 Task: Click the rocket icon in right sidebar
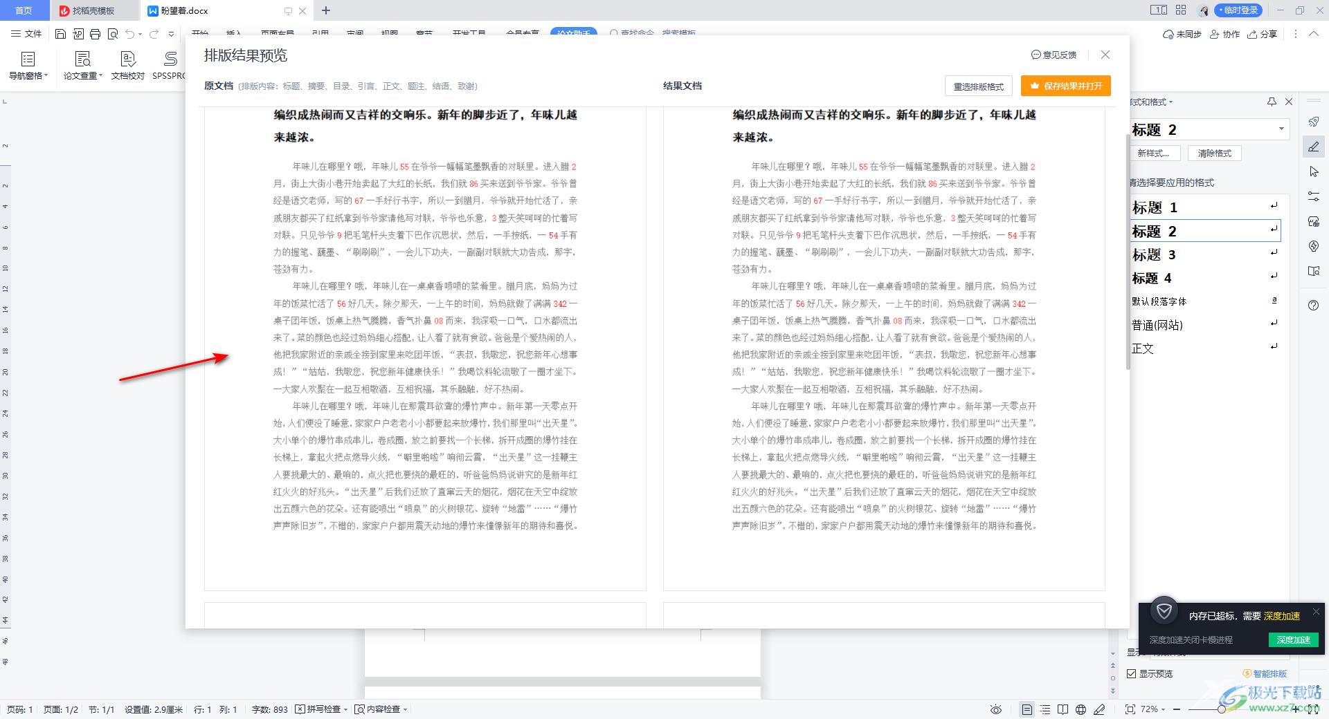pyautogui.click(x=1314, y=122)
